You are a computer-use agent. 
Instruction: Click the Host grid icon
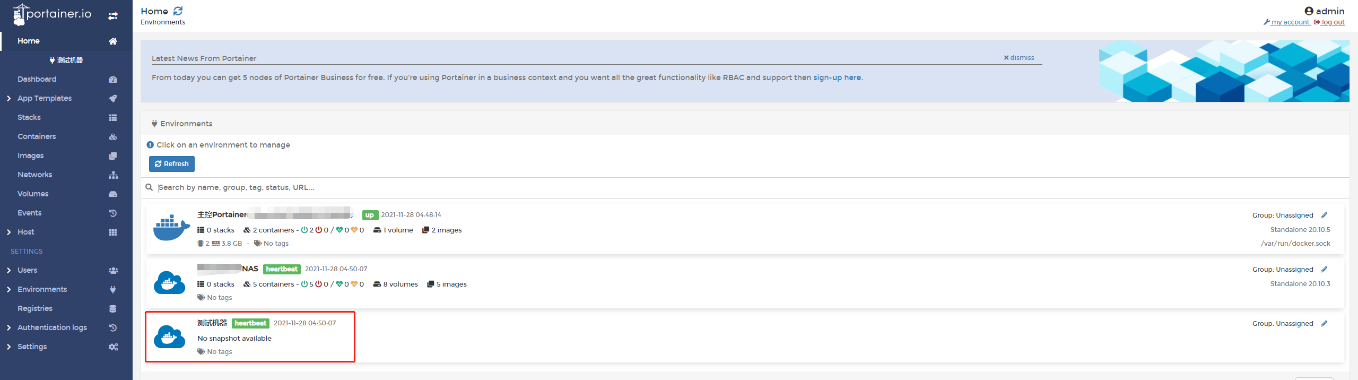[113, 232]
